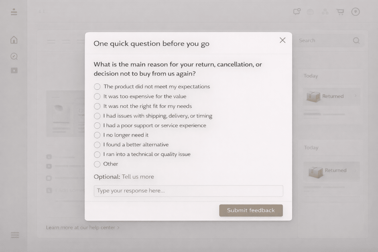Click the Submit feedback button

(x=251, y=210)
